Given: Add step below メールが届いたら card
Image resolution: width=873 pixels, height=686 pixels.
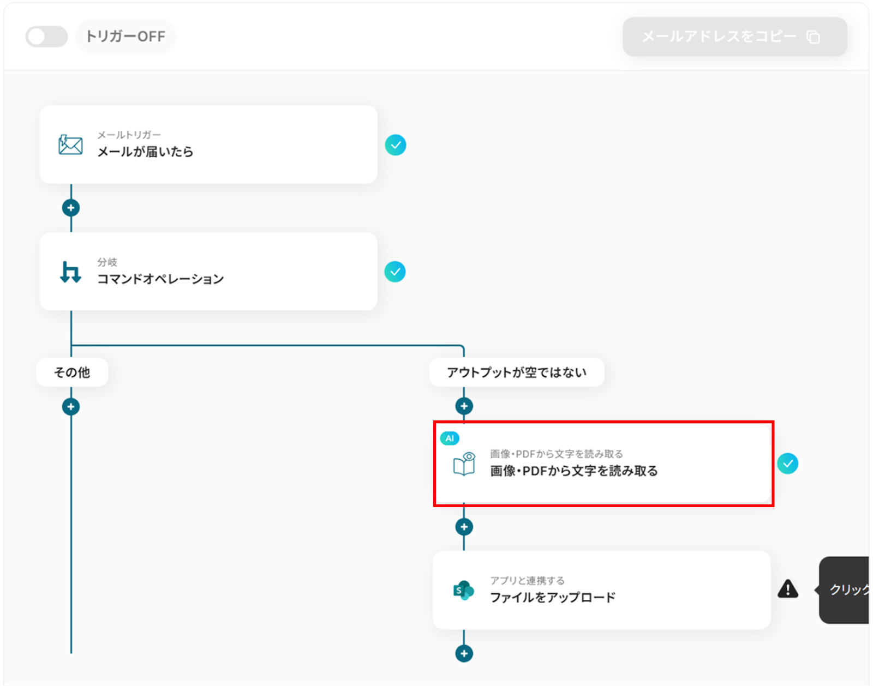Looking at the screenshot, I should tap(71, 208).
